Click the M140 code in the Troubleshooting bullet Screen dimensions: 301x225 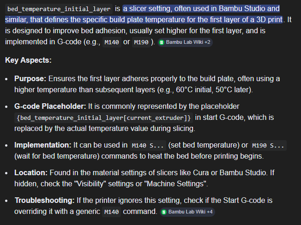111,212
